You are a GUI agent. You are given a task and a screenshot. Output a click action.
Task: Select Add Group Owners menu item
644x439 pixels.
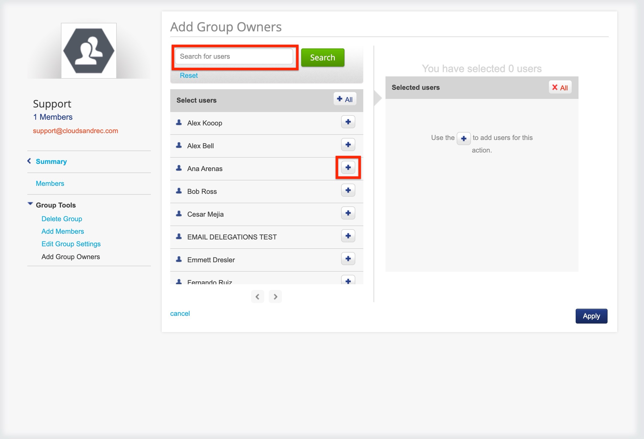[71, 257]
